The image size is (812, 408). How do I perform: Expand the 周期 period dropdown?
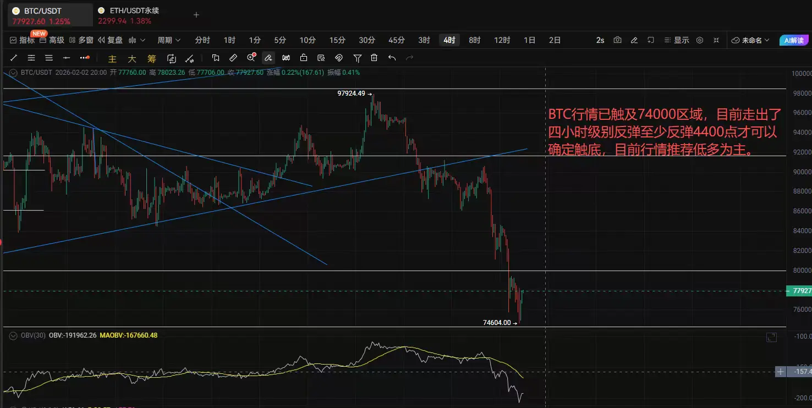(x=168, y=40)
